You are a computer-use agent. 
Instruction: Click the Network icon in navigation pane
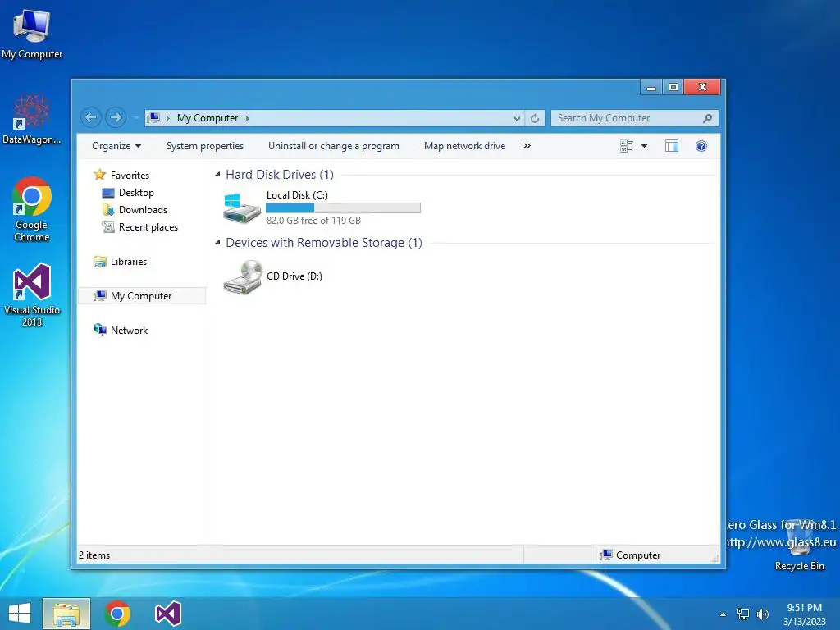(99, 330)
